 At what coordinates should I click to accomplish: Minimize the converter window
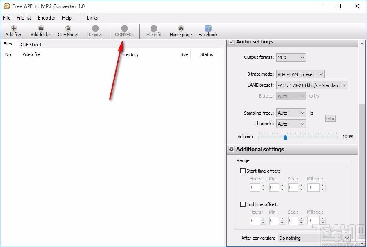[320, 6]
